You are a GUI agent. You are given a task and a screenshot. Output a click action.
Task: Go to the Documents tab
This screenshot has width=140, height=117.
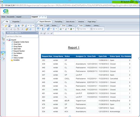pyautogui.click(x=11, y=17)
